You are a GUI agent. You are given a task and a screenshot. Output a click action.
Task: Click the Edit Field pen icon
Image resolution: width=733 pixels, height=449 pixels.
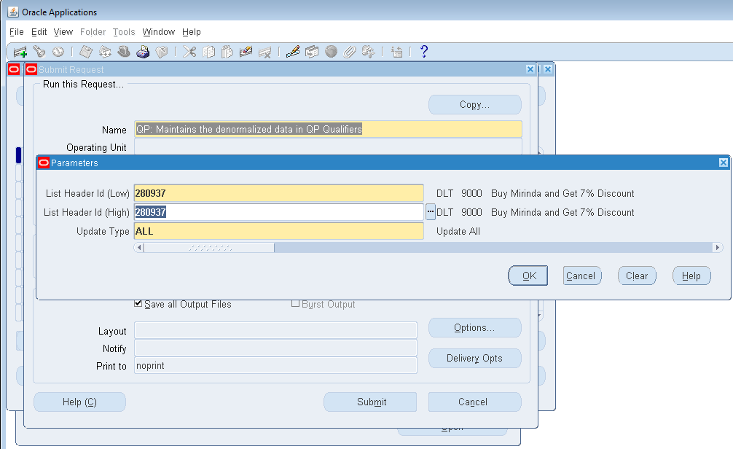(293, 52)
